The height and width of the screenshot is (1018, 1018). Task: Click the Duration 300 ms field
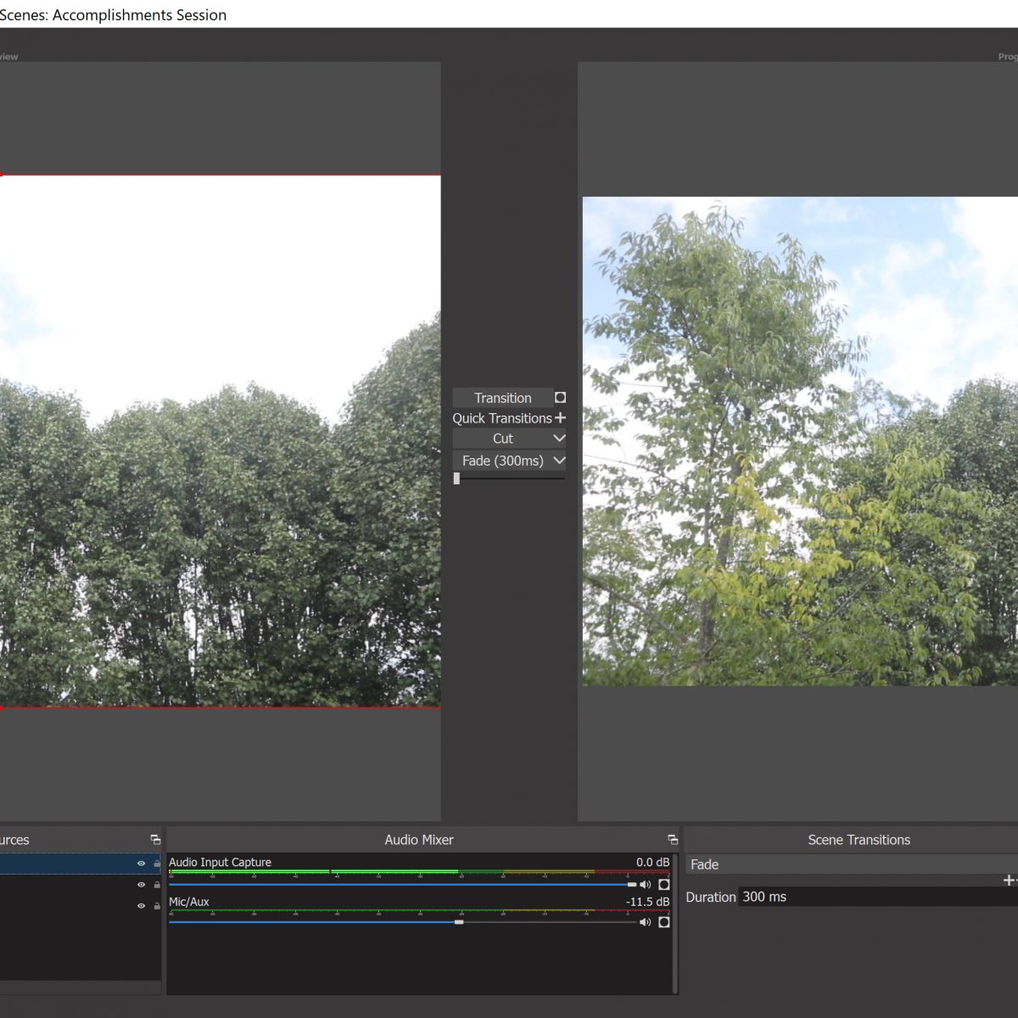click(874, 897)
